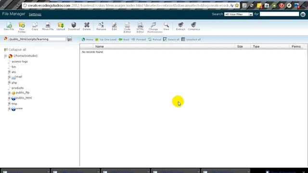
Task: Expand the mail folder
Action: click(x=9, y=77)
